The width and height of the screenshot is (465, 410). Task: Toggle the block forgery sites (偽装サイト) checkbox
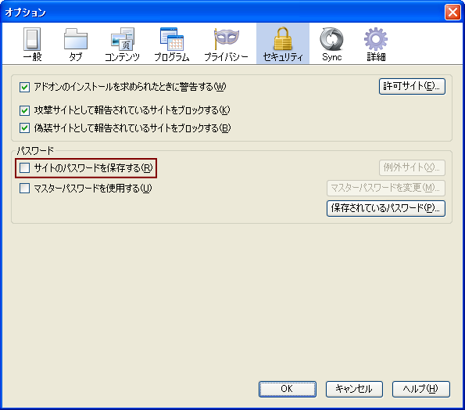coord(24,128)
